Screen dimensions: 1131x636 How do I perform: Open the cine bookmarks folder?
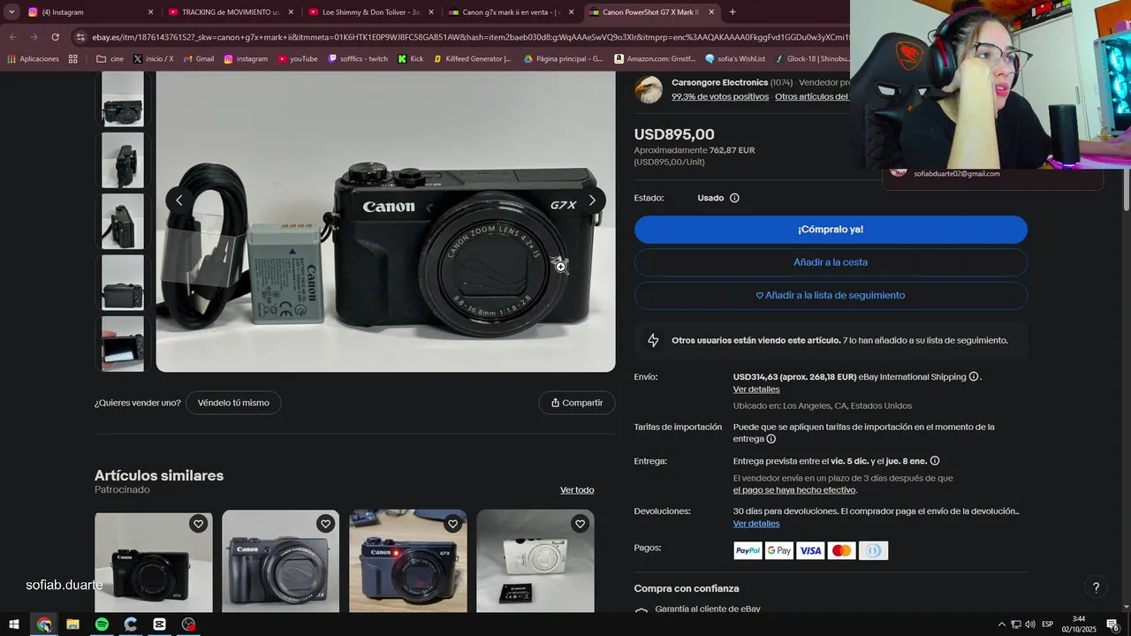(x=110, y=59)
